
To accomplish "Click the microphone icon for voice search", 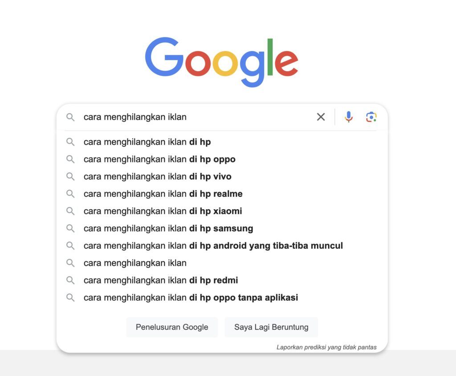I will click(x=348, y=117).
